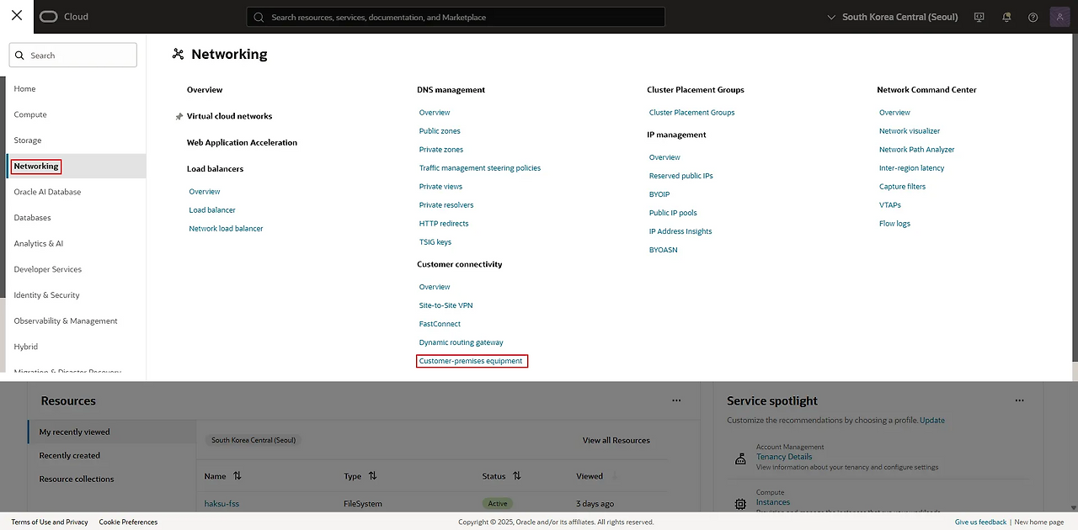
Task: Open Resources panel three-dot options menu
Action: (676, 401)
